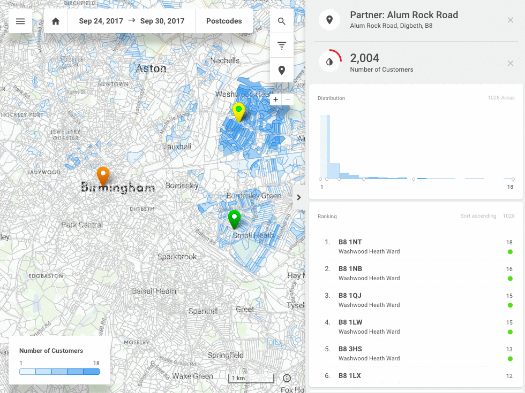Close the Number of Customers card
Image resolution: width=525 pixels, height=393 pixels.
click(511, 64)
